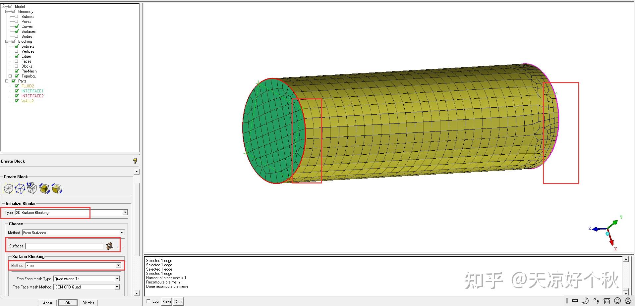
Task: Click Create Block panel scroll-up arrow
Action: 137,172
